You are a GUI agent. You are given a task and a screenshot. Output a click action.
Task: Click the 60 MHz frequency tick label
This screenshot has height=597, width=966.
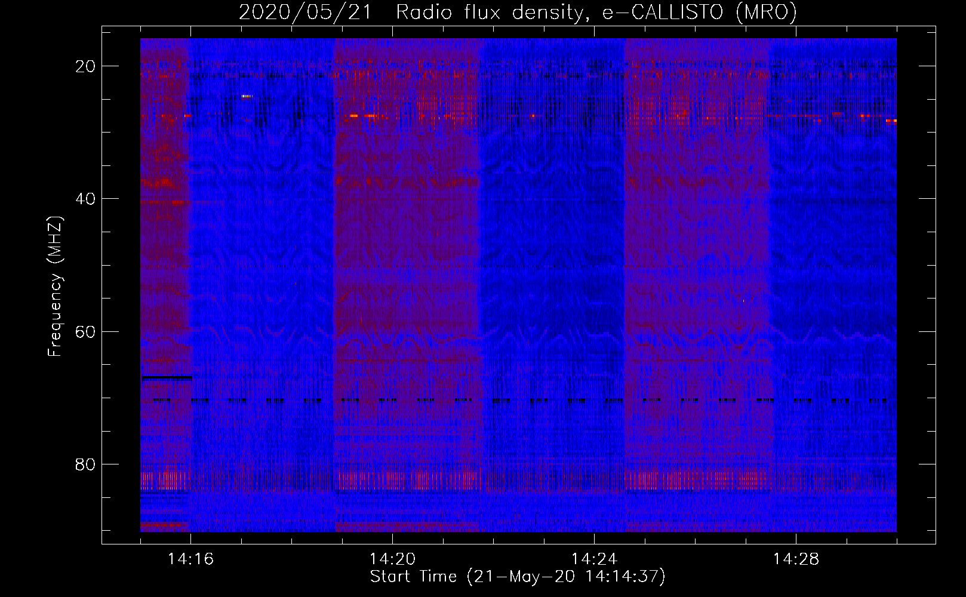[85, 331]
